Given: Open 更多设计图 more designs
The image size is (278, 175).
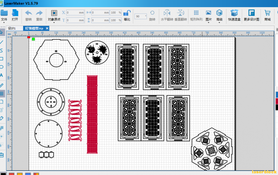Looking at the screenshot, I should tap(251, 16).
